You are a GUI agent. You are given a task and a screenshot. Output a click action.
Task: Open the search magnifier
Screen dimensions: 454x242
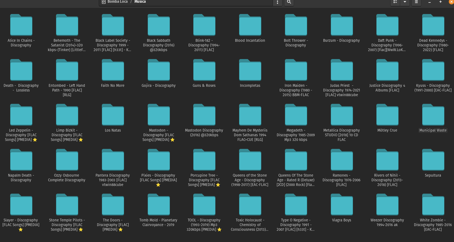pyautogui.click(x=289, y=2)
